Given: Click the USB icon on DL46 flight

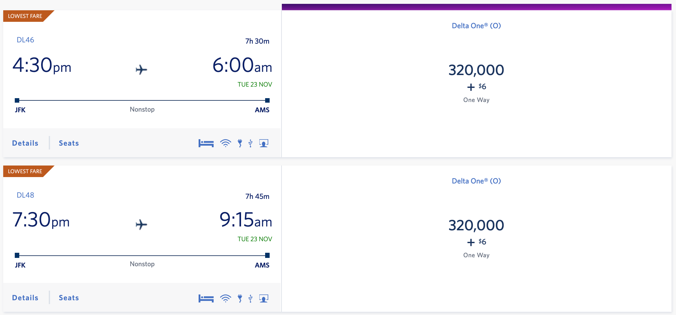Looking at the screenshot, I should 251,143.
